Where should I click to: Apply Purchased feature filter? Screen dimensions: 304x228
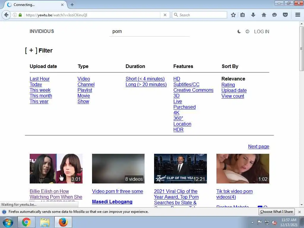point(184,107)
